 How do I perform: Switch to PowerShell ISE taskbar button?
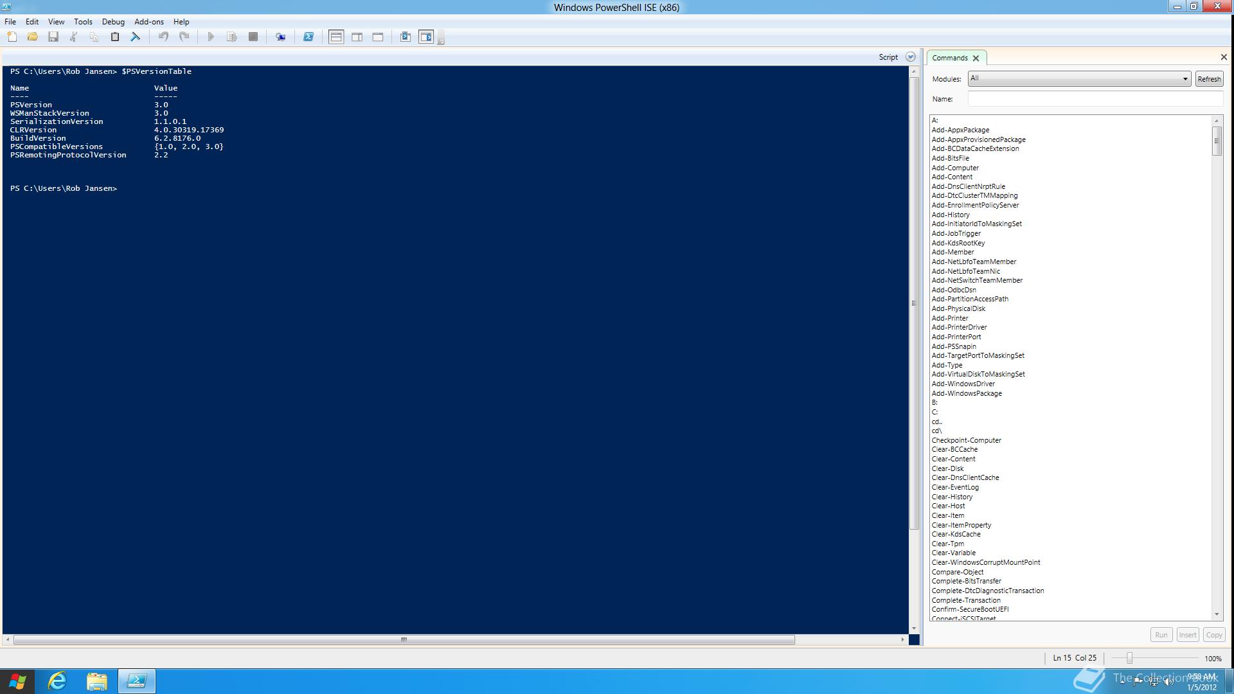pyautogui.click(x=136, y=681)
